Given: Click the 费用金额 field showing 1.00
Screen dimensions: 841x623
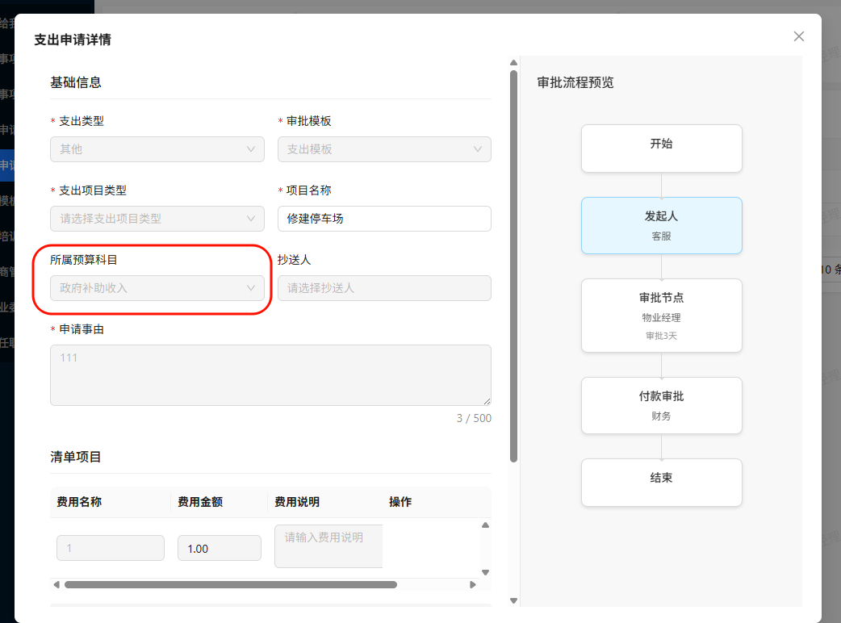Looking at the screenshot, I should [x=219, y=548].
